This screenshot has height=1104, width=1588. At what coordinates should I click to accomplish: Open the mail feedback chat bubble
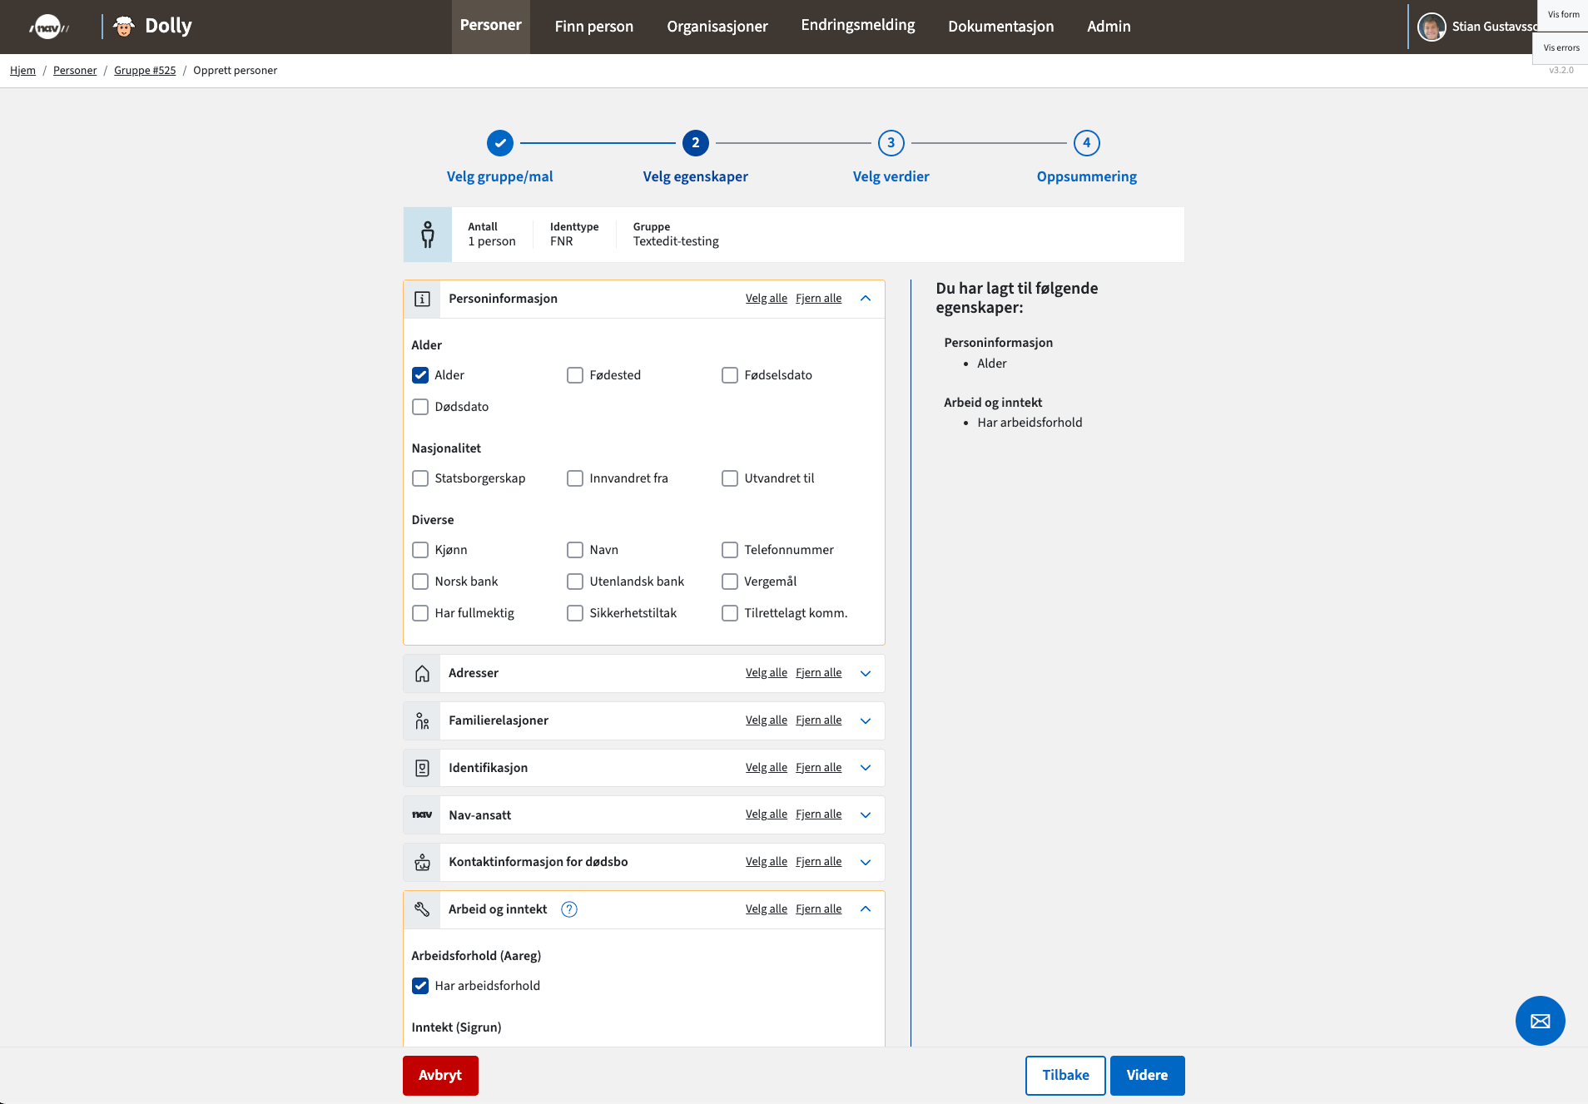[x=1540, y=1020]
